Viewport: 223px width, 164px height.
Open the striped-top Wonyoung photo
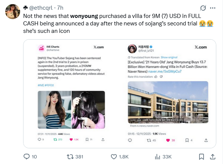coord(54,110)
